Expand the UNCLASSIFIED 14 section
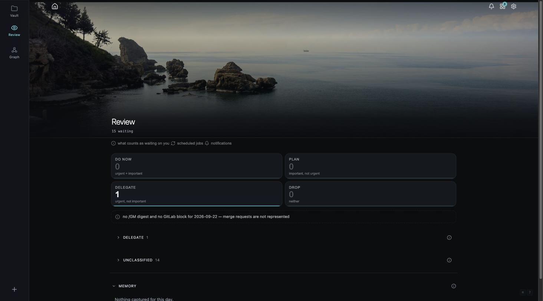 point(138,260)
